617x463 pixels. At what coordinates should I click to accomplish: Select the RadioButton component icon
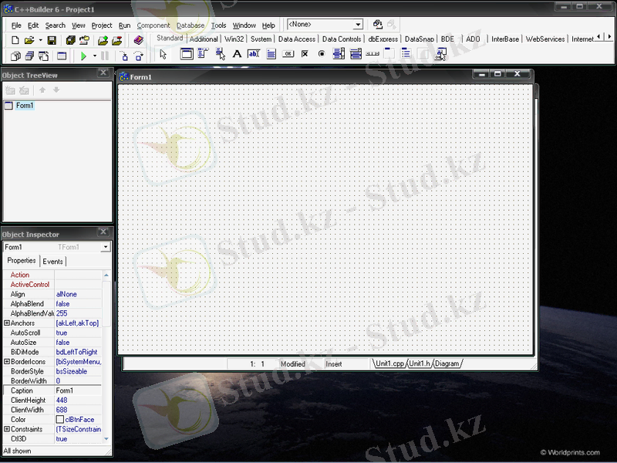click(322, 54)
